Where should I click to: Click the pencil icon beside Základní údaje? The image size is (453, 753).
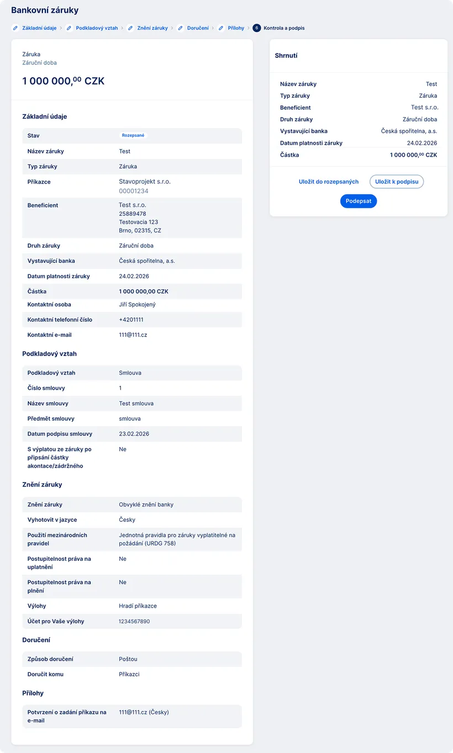click(x=15, y=28)
